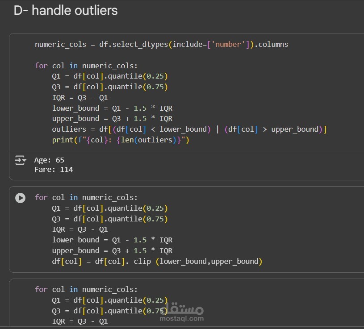
Task: Click the df[col].clip(lower_bound,upper_bound) line
Action: (x=157, y=262)
